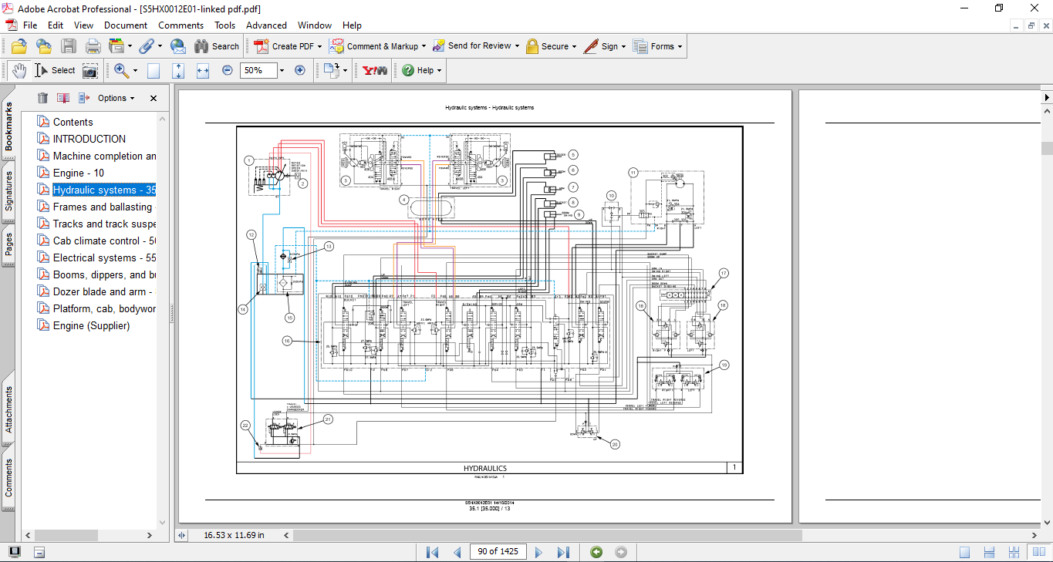The image size is (1053, 562).
Task: Activate the Snapshot camera tool
Action: [90, 70]
